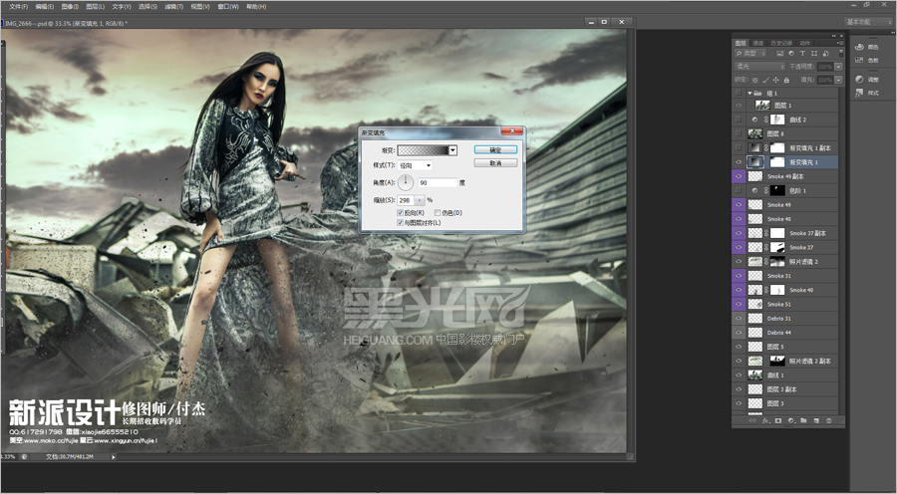Screen dimensions: 897x494
Task: Open the blend mode dropdown 柔光
Action: click(759, 67)
